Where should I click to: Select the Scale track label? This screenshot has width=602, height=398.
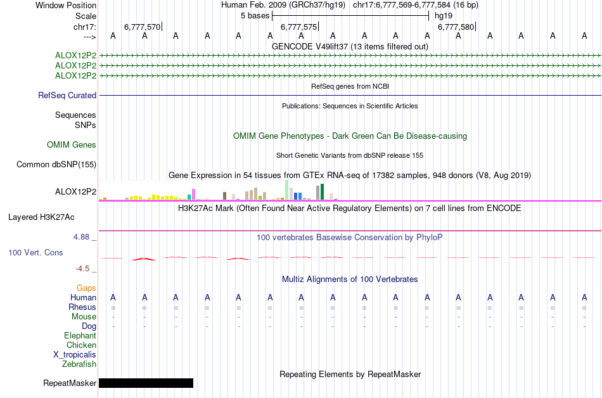(x=86, y=16)
